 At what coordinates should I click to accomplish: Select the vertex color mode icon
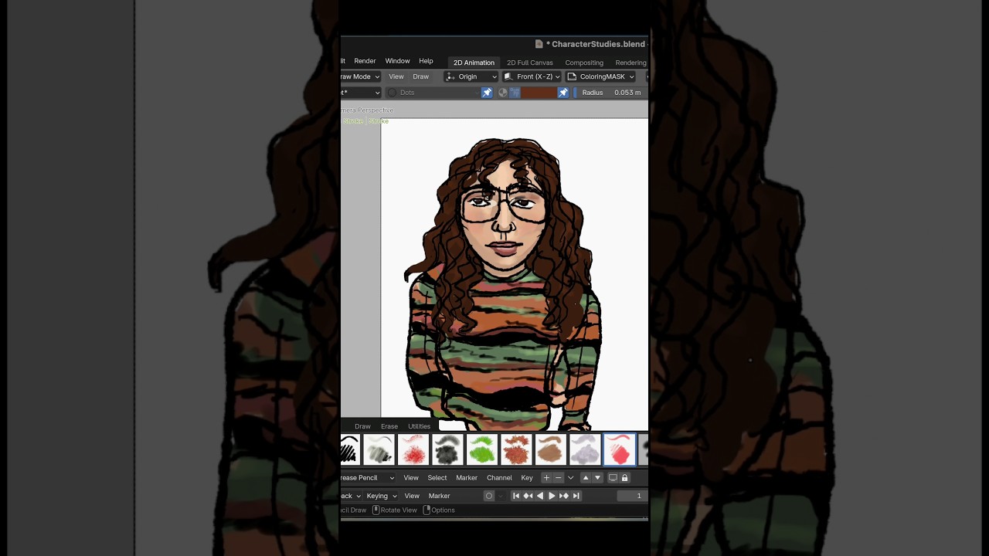pyautogui.click(x=515, y=93)
